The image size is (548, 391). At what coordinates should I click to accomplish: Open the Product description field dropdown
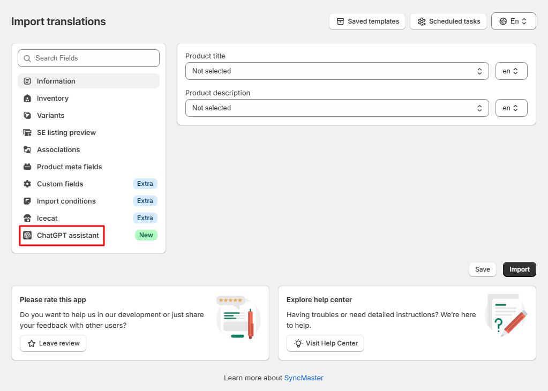pyautogui.click(x=337, y=108)
